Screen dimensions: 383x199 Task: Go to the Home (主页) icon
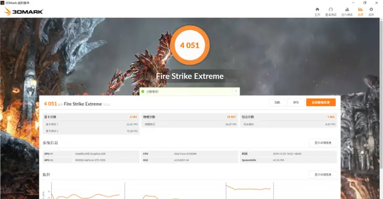pyautogui.click(x=317, y=11)
